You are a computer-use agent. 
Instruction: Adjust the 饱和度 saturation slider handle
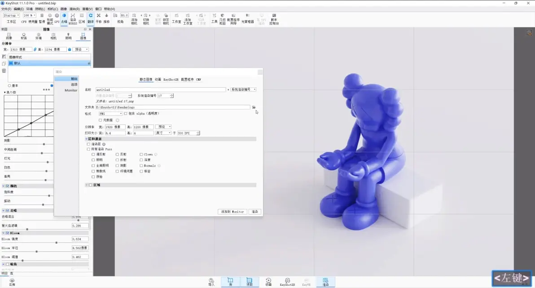click(x=49, y=196)
